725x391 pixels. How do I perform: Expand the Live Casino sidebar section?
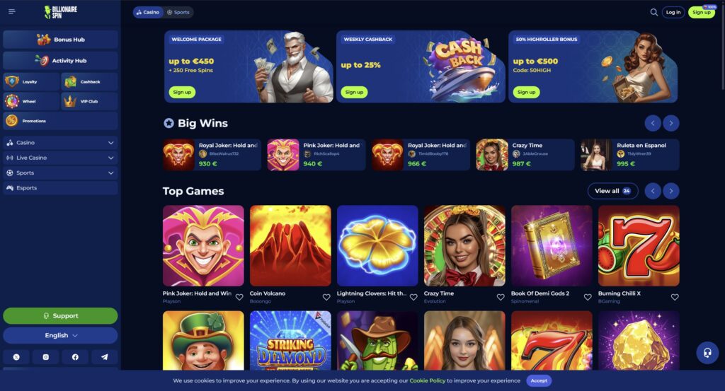[60, 158]
